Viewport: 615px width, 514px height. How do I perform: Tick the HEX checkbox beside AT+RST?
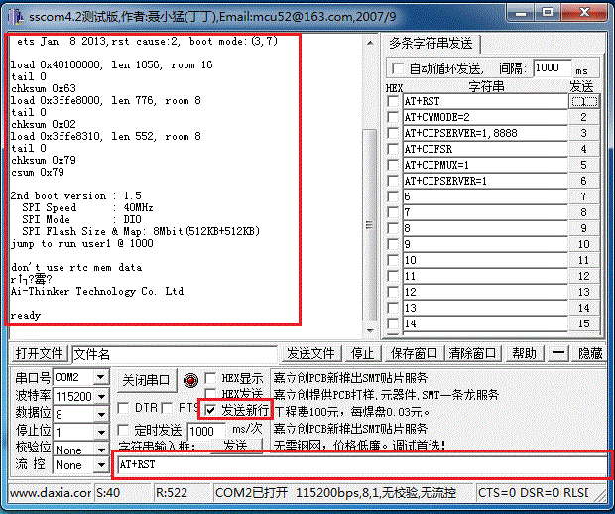pyautogui.click(x=393, y=101)
